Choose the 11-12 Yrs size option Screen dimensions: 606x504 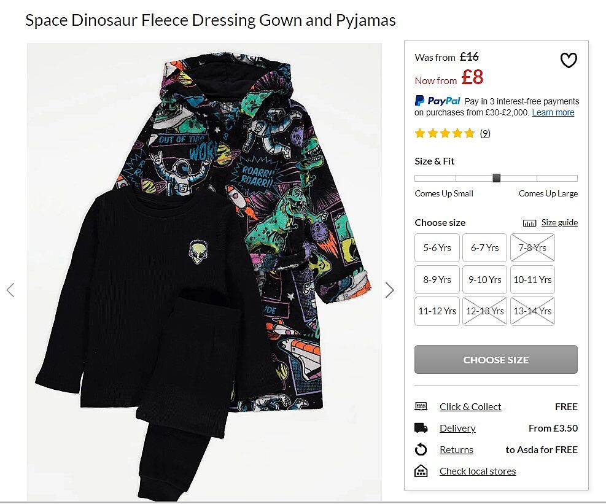(x=437, y=311)
